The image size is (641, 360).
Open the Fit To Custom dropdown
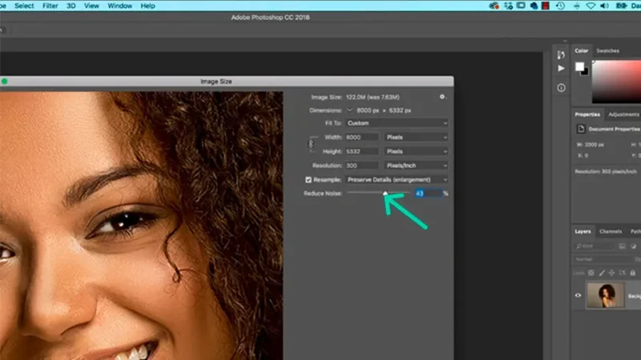point(397,123)
